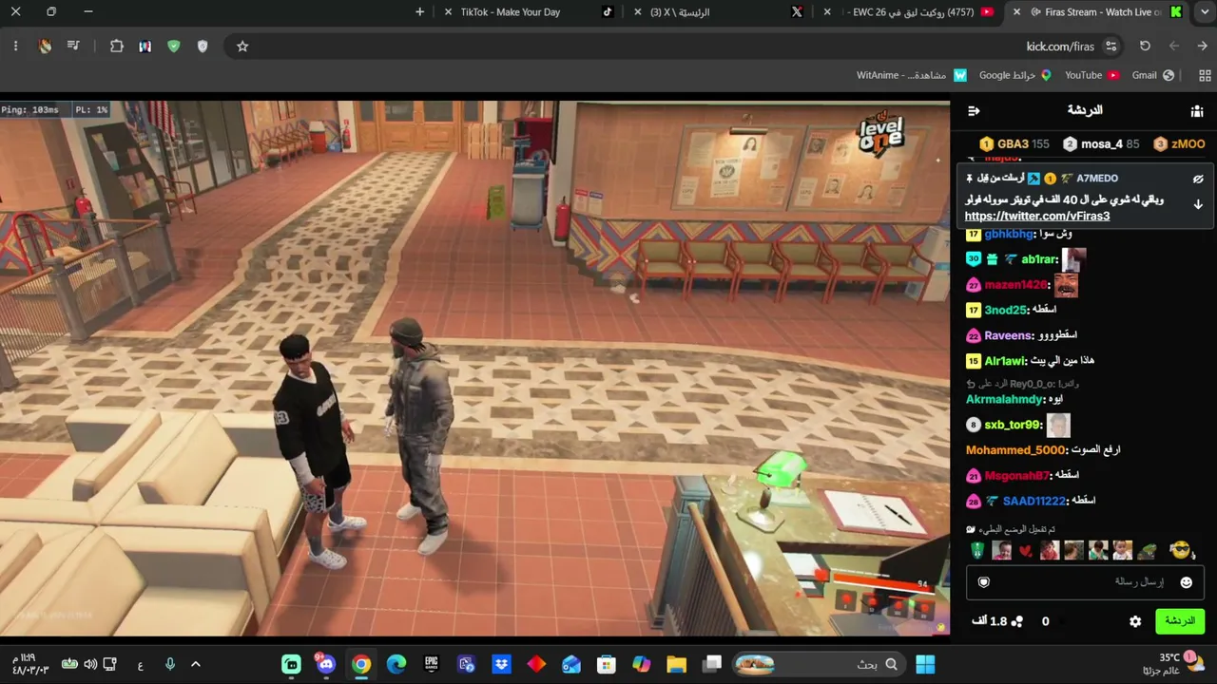
Task: Open the chat users list icon
Action: pyautogui.click(x=1197, y=111)
